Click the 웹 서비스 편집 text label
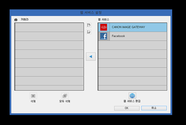Viewport: 186px width, 125px height. coord(132,101)
